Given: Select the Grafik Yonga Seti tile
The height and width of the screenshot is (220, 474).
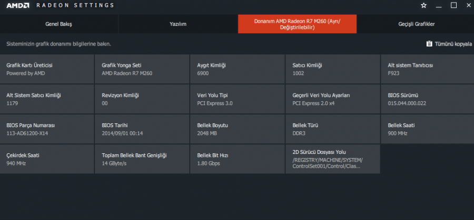Looking at the screenshot, I should pyautogui.click(x=142, y=69).
